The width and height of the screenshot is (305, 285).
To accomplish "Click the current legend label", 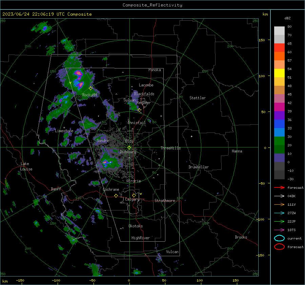I will (x=294, y=238).
